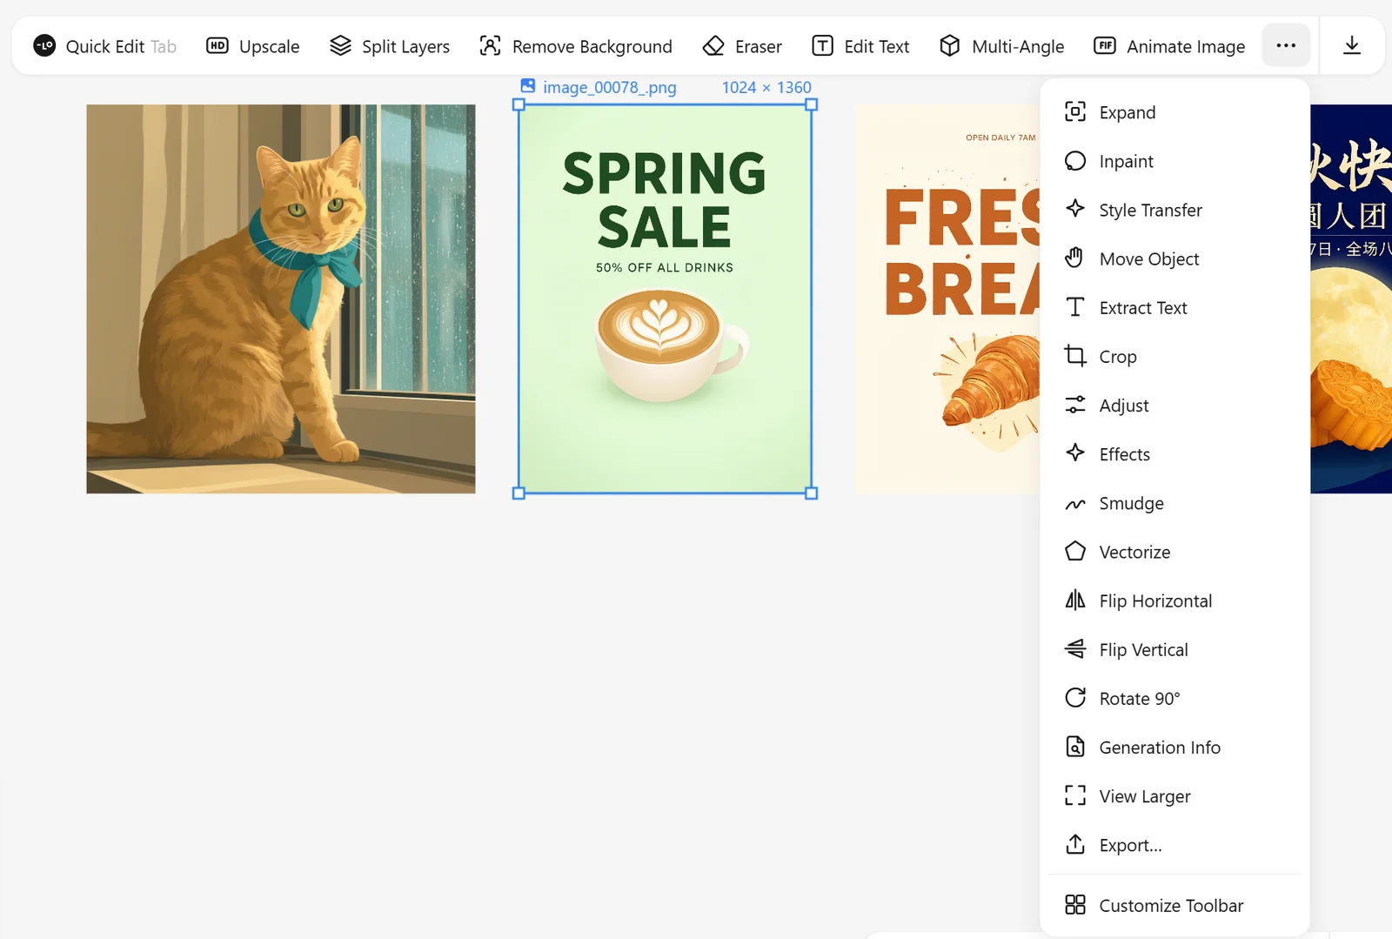Click the image_00078_.png filename label
Screen dimensions: 1392x939
coord(610,87)
